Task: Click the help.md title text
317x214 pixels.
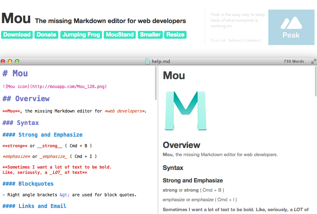Action: click(x=161, y=61)
